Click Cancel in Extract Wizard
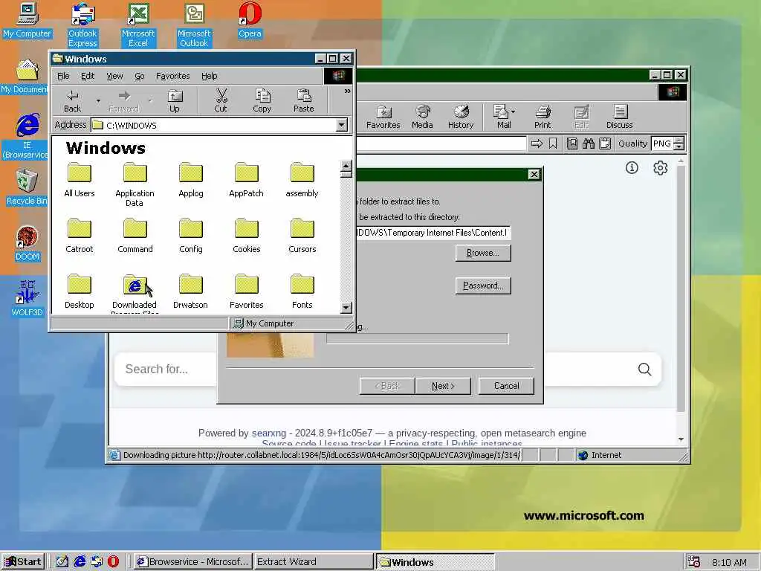 506,386
